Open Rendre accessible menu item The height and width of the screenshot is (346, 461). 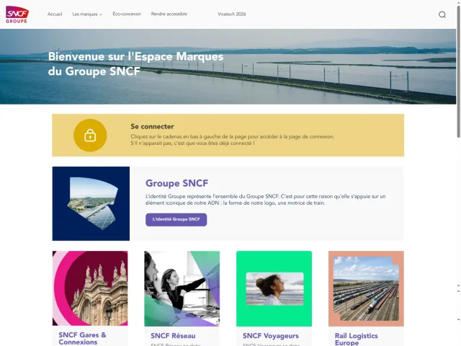click(x=169, y=14)
